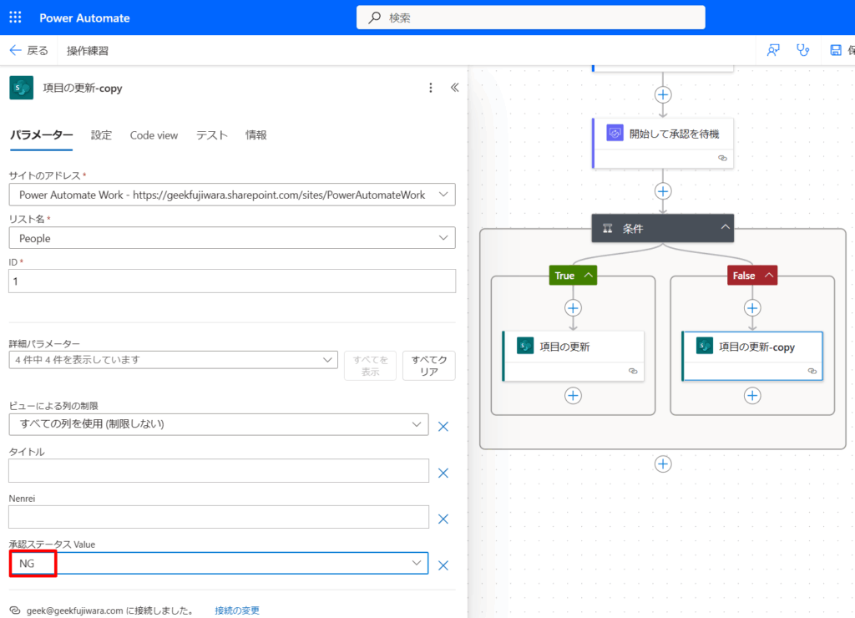Add action below 項目の更新-copy in False branch

pos(752,396)
